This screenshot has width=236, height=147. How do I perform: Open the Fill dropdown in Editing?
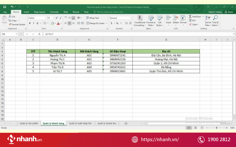click(x=193, y=20)
